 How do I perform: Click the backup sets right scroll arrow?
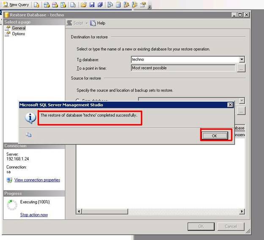[x=242, y=211]
